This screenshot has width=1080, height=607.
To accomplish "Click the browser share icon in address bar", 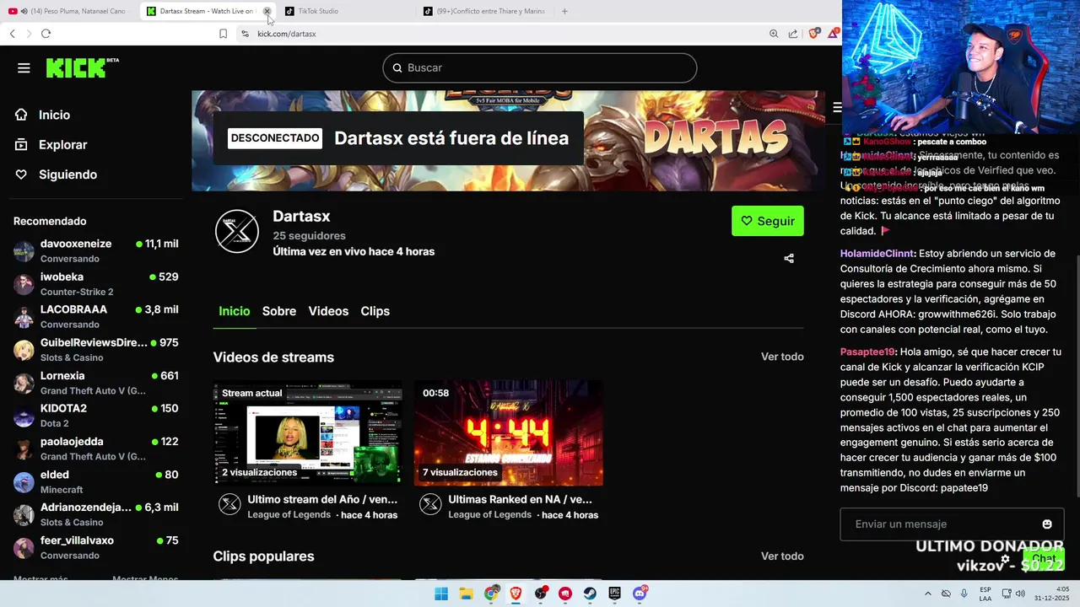I will tap(793, 34).
